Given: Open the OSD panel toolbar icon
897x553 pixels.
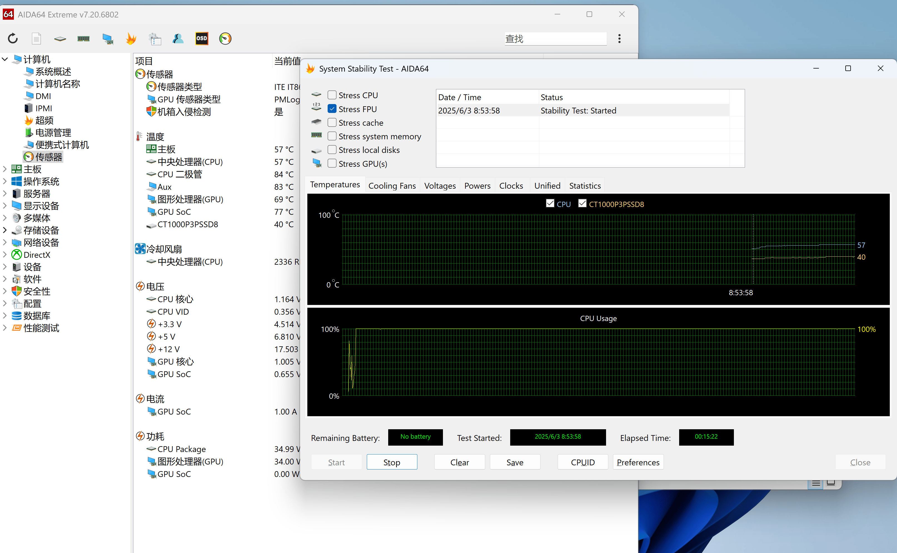Looking at the screenshot, I should pos(201,38).
